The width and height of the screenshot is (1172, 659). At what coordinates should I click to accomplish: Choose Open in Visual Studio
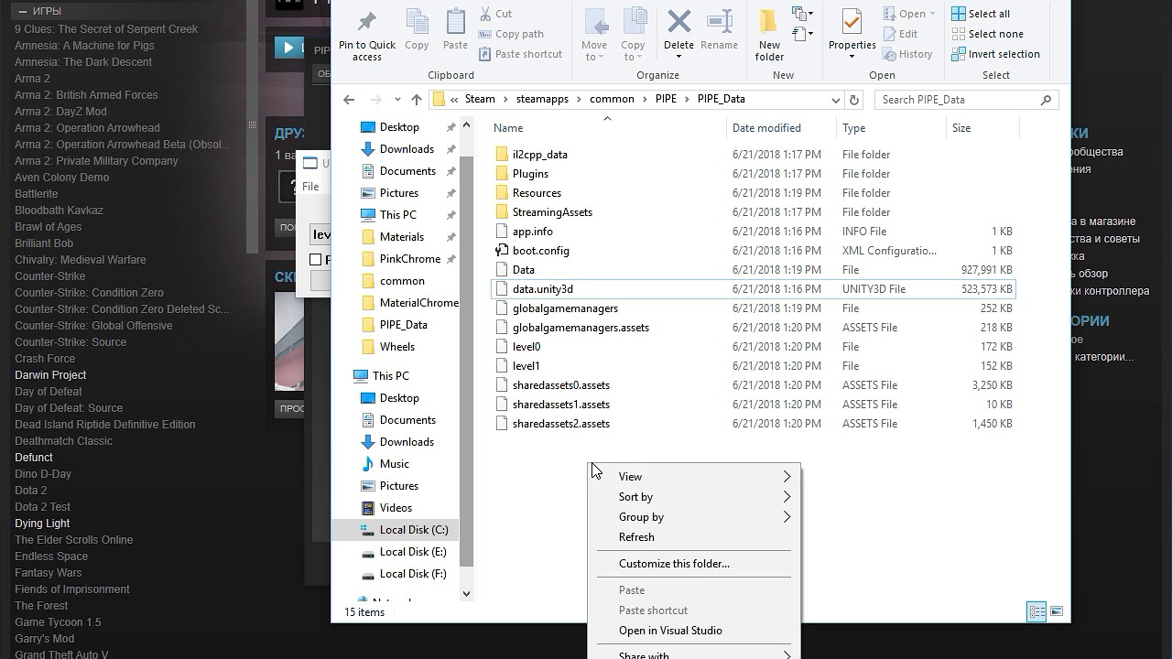694,631
